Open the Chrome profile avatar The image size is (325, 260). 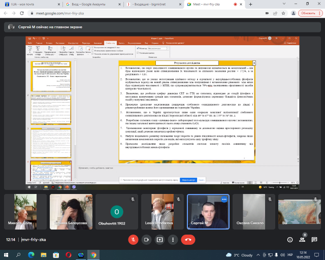click(x=294, y=13)
